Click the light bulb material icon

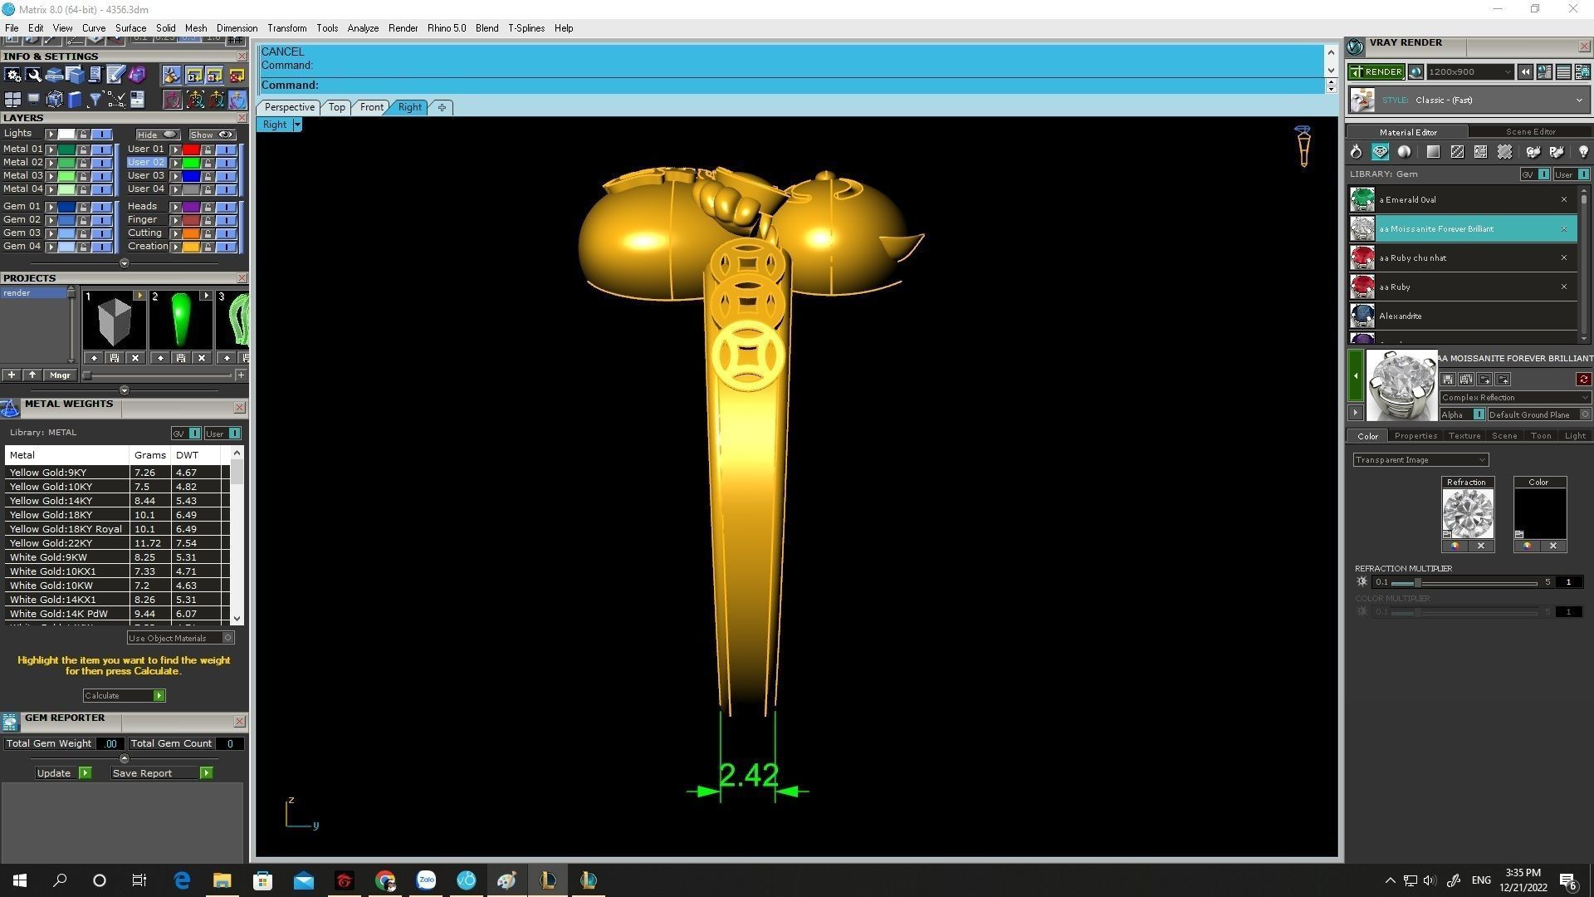(1582, 152)
